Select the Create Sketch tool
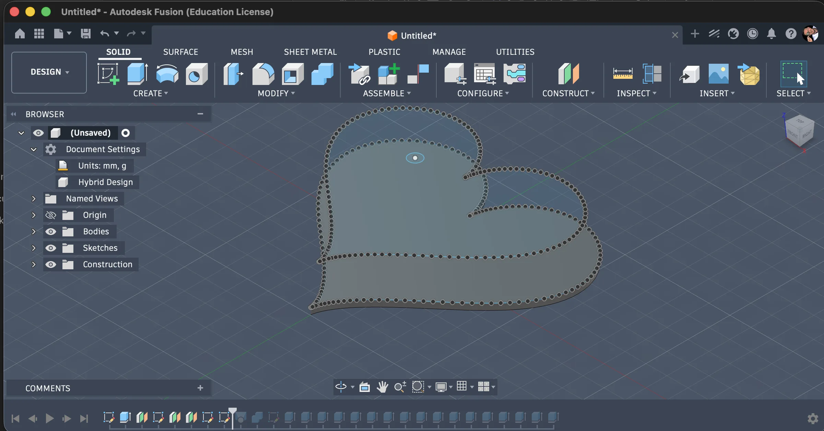Image resolution: width=824 pixels, height=431 pixels. (x=108, y=74)
